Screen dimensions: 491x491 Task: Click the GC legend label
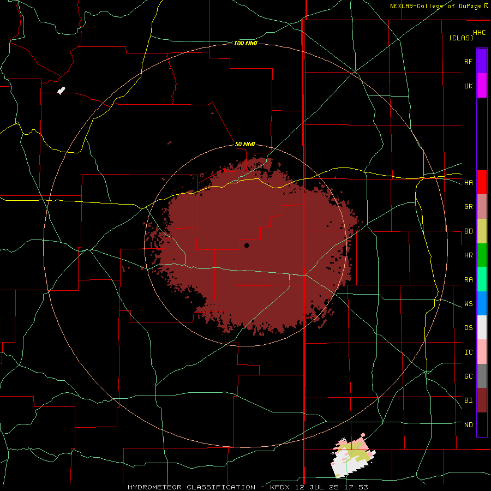click(468, 376)
